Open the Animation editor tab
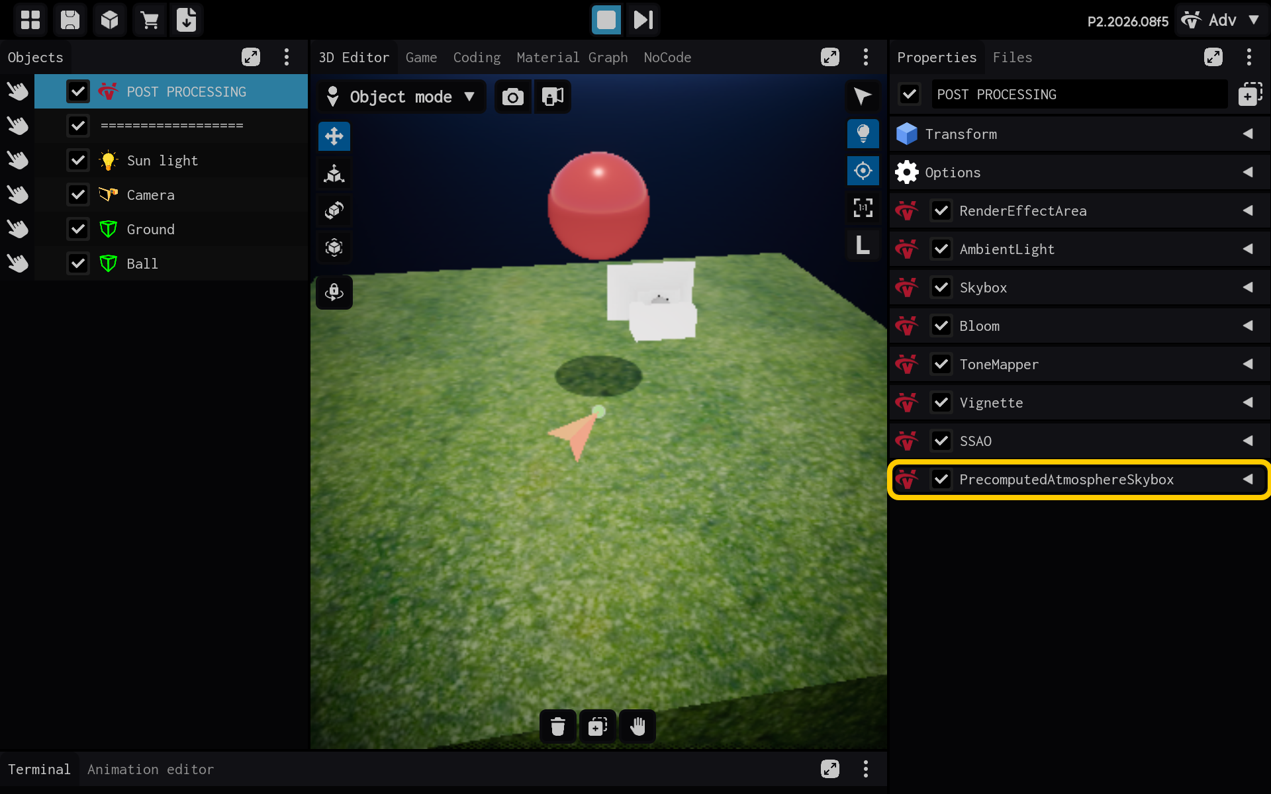 pos(150,770)
